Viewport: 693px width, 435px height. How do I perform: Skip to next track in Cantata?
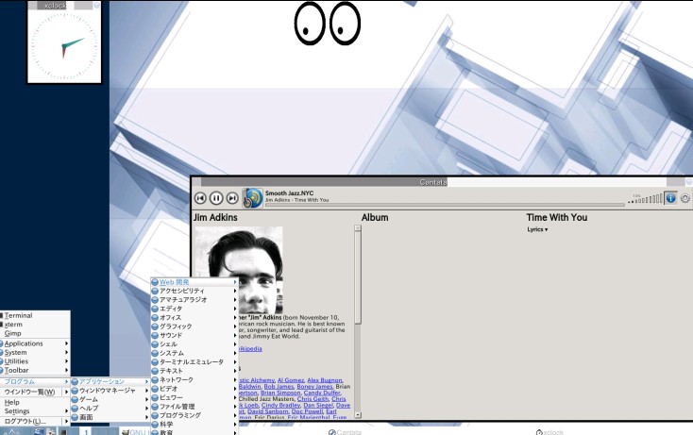tap(232, 198)
